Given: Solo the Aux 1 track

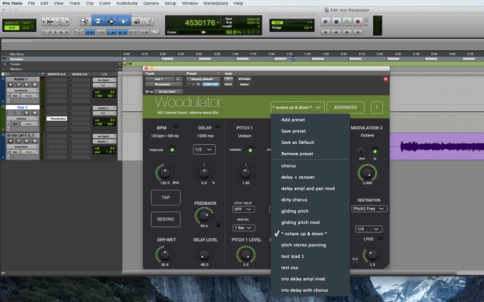Looking at the screenshot, I should pyautogui.click(x=27, y=113).
